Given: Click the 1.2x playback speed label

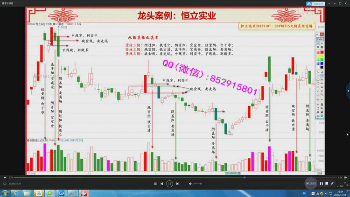Looking at the screenshot, I should pos(11,177).
